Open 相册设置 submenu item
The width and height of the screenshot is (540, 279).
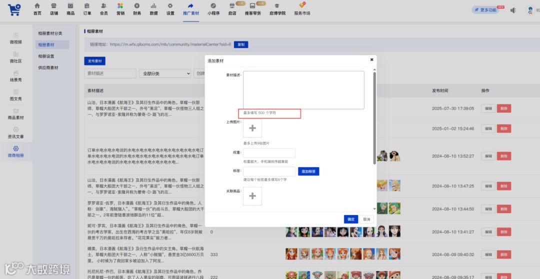click(46, 56)
